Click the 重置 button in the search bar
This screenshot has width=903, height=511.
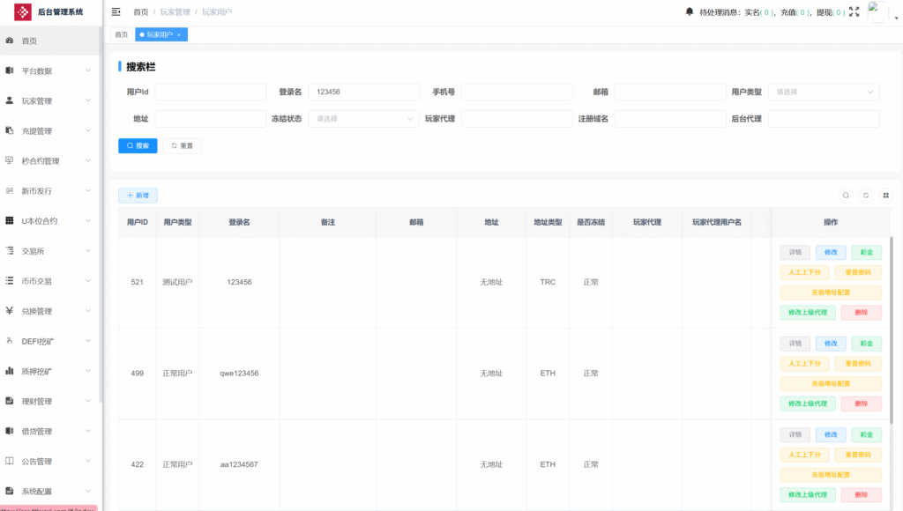point(182,146)
